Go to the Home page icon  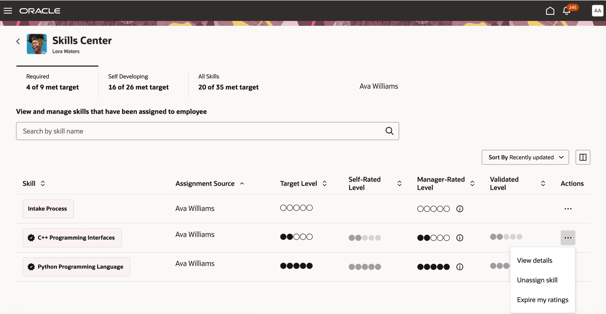(550, 11)
